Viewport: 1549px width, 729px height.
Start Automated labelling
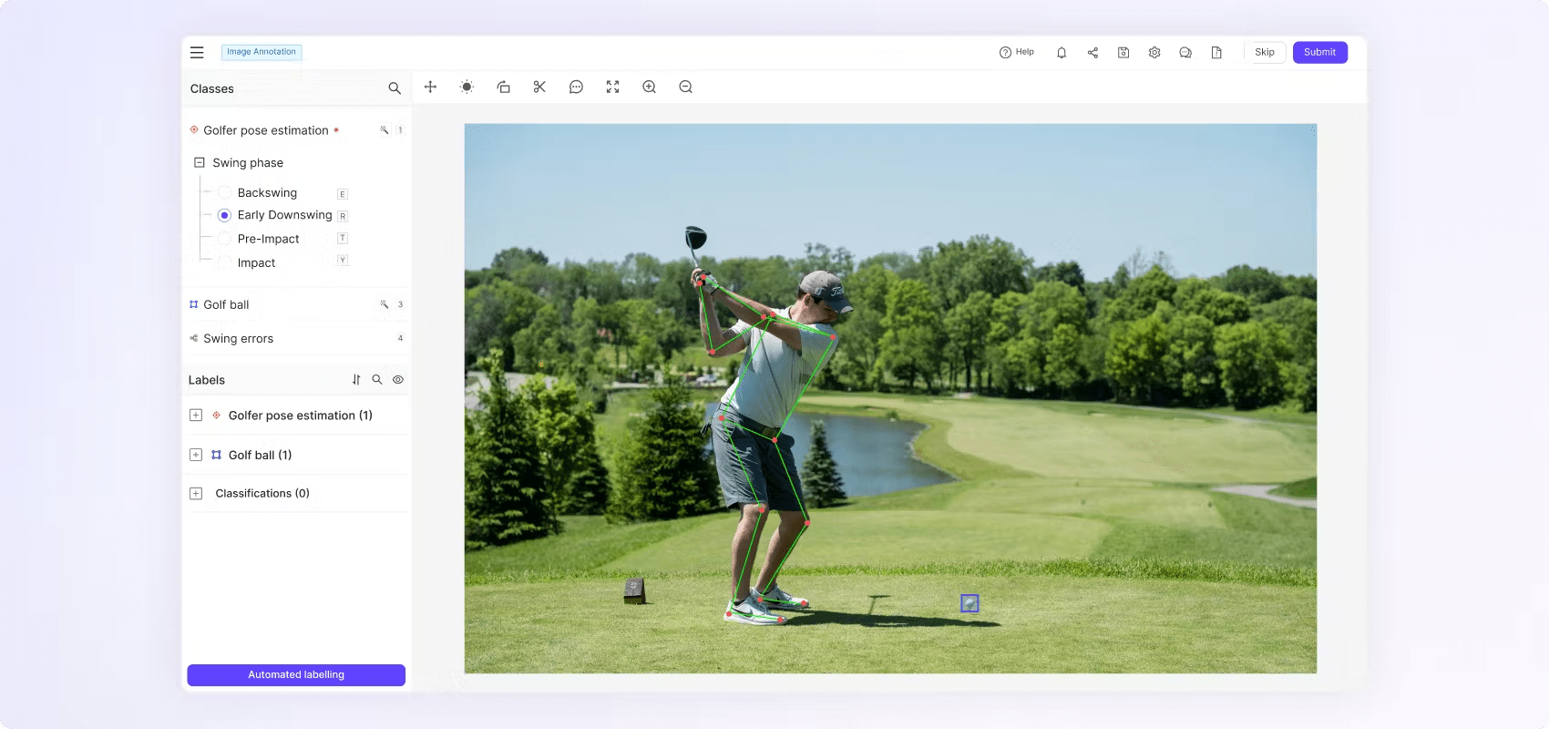coord(296,674)
